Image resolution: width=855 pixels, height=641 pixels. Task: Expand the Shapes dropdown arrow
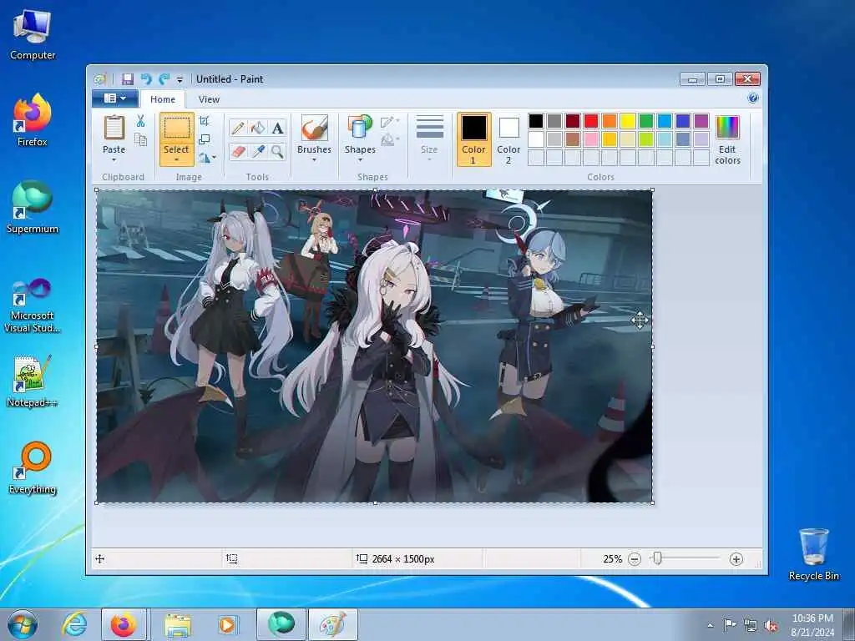360,159
